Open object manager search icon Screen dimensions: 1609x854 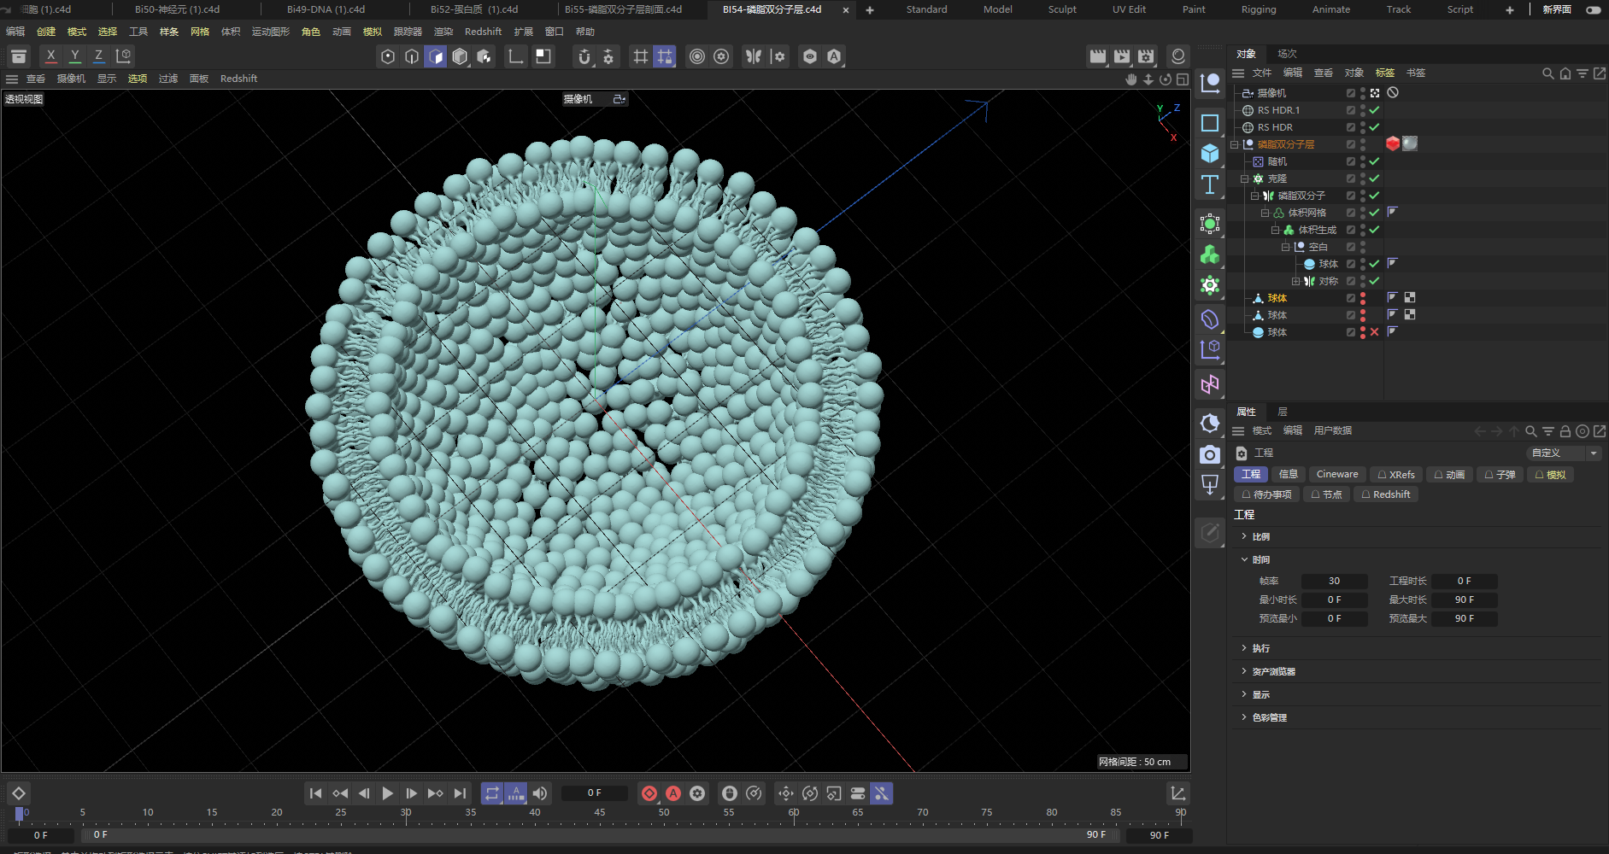1547,73
